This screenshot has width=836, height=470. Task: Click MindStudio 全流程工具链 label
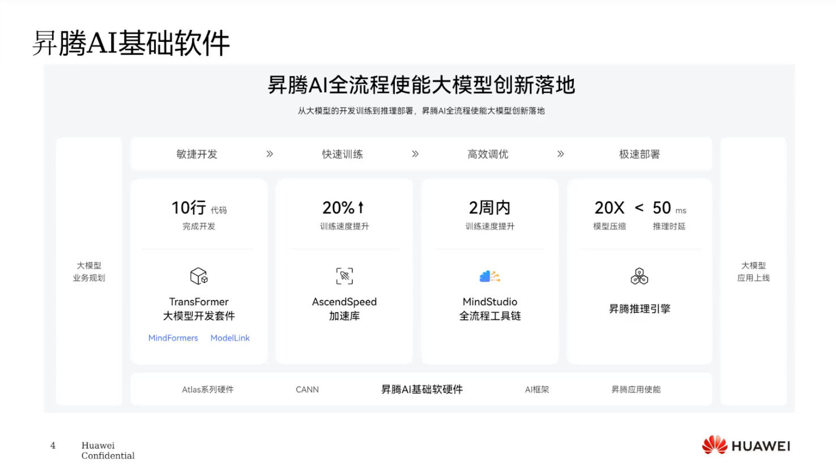490,309
